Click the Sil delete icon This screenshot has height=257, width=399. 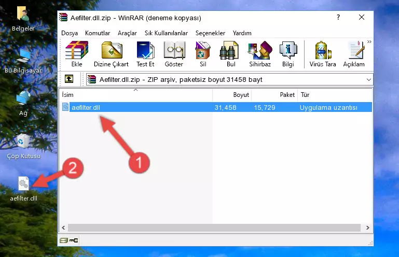tap(203, 54)
